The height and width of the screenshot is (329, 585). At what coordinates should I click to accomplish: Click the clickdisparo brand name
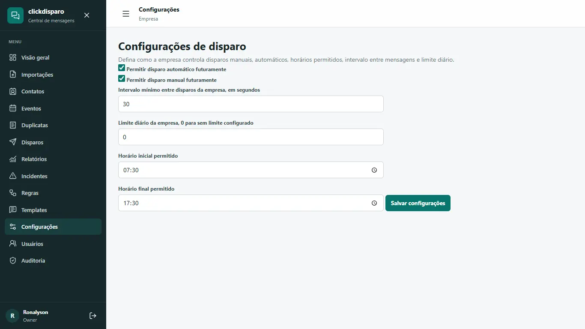tap(46, 12)
